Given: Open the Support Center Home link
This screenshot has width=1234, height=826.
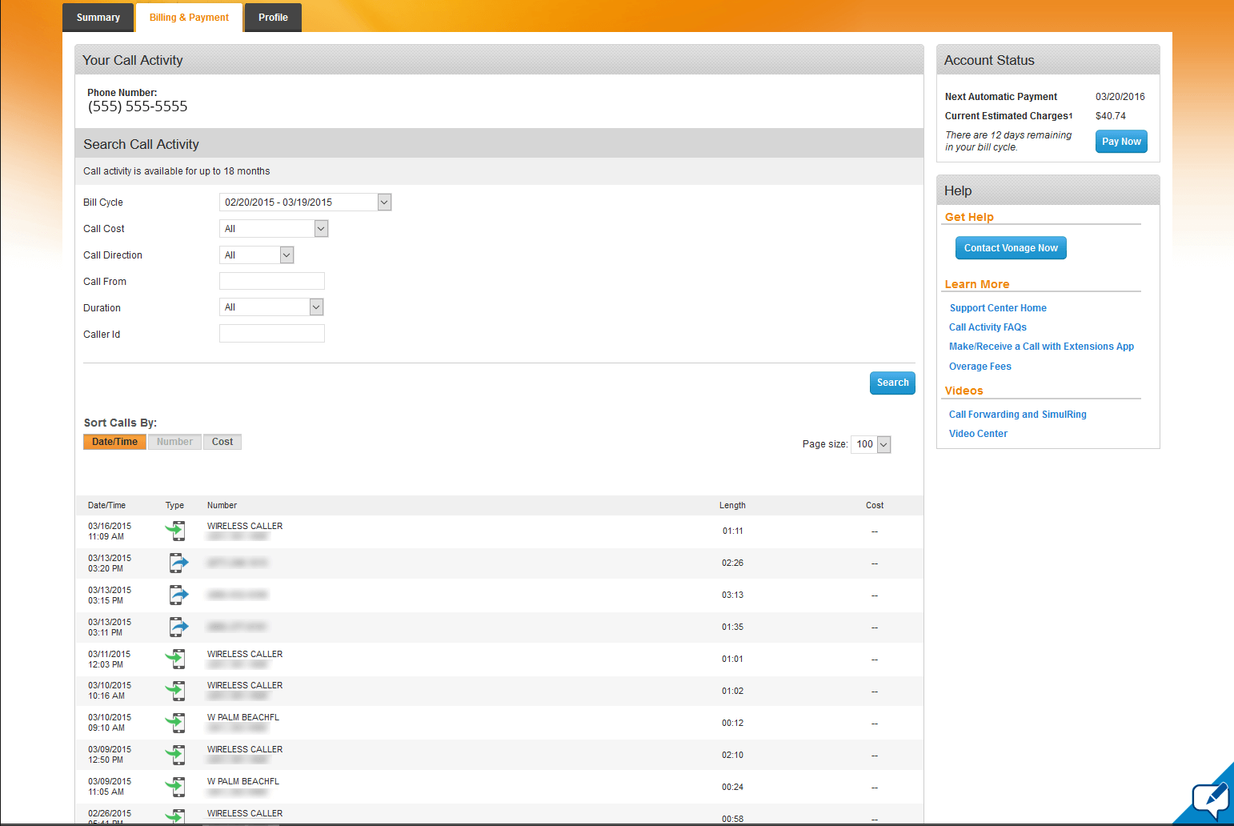Looking at the screenshot, I should pyautogui.click(x=998, y=308).
